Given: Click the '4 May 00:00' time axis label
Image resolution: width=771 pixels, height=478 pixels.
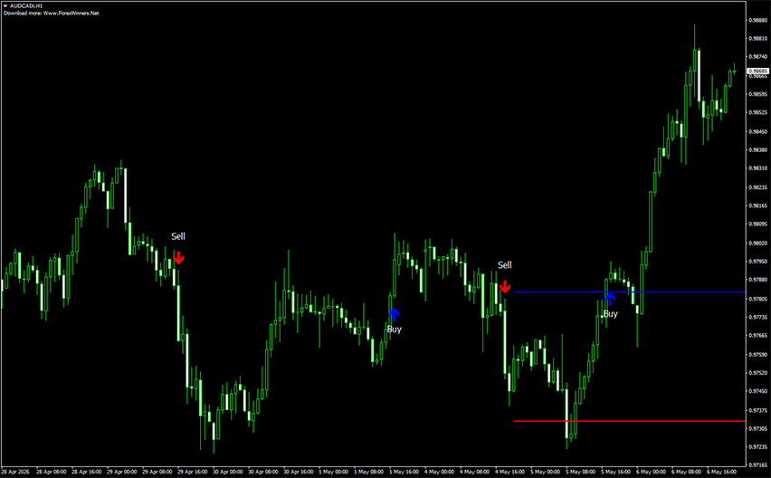Looking at the screenshot, I should click(x=440, y=472).
